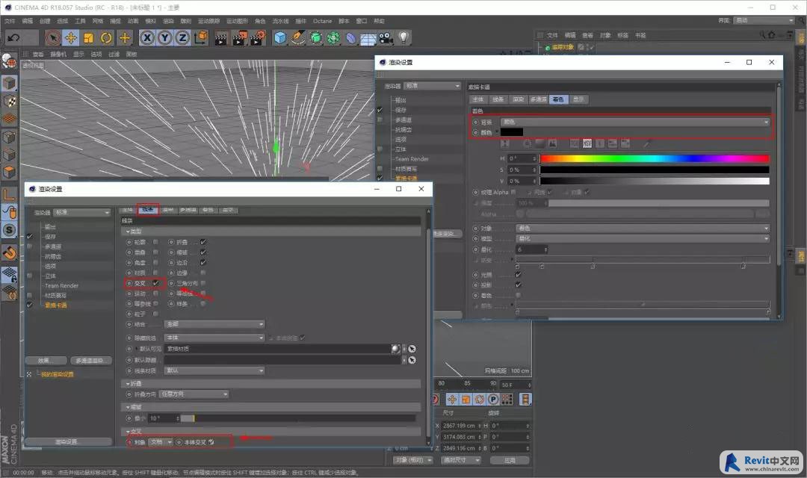
Task: Click the Undo arrow in the main toolbar
Action: click(14, 37)
